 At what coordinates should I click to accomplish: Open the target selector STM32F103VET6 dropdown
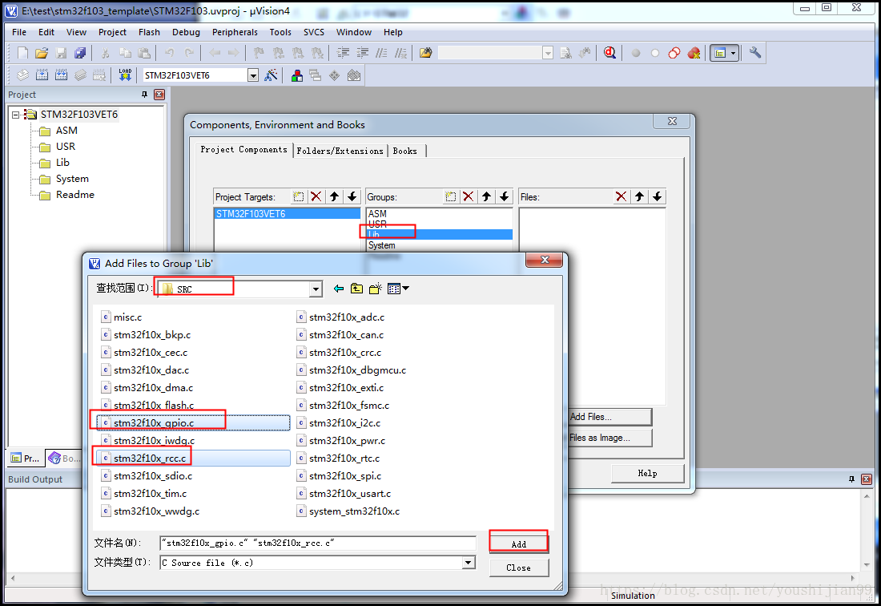point(253,75)
